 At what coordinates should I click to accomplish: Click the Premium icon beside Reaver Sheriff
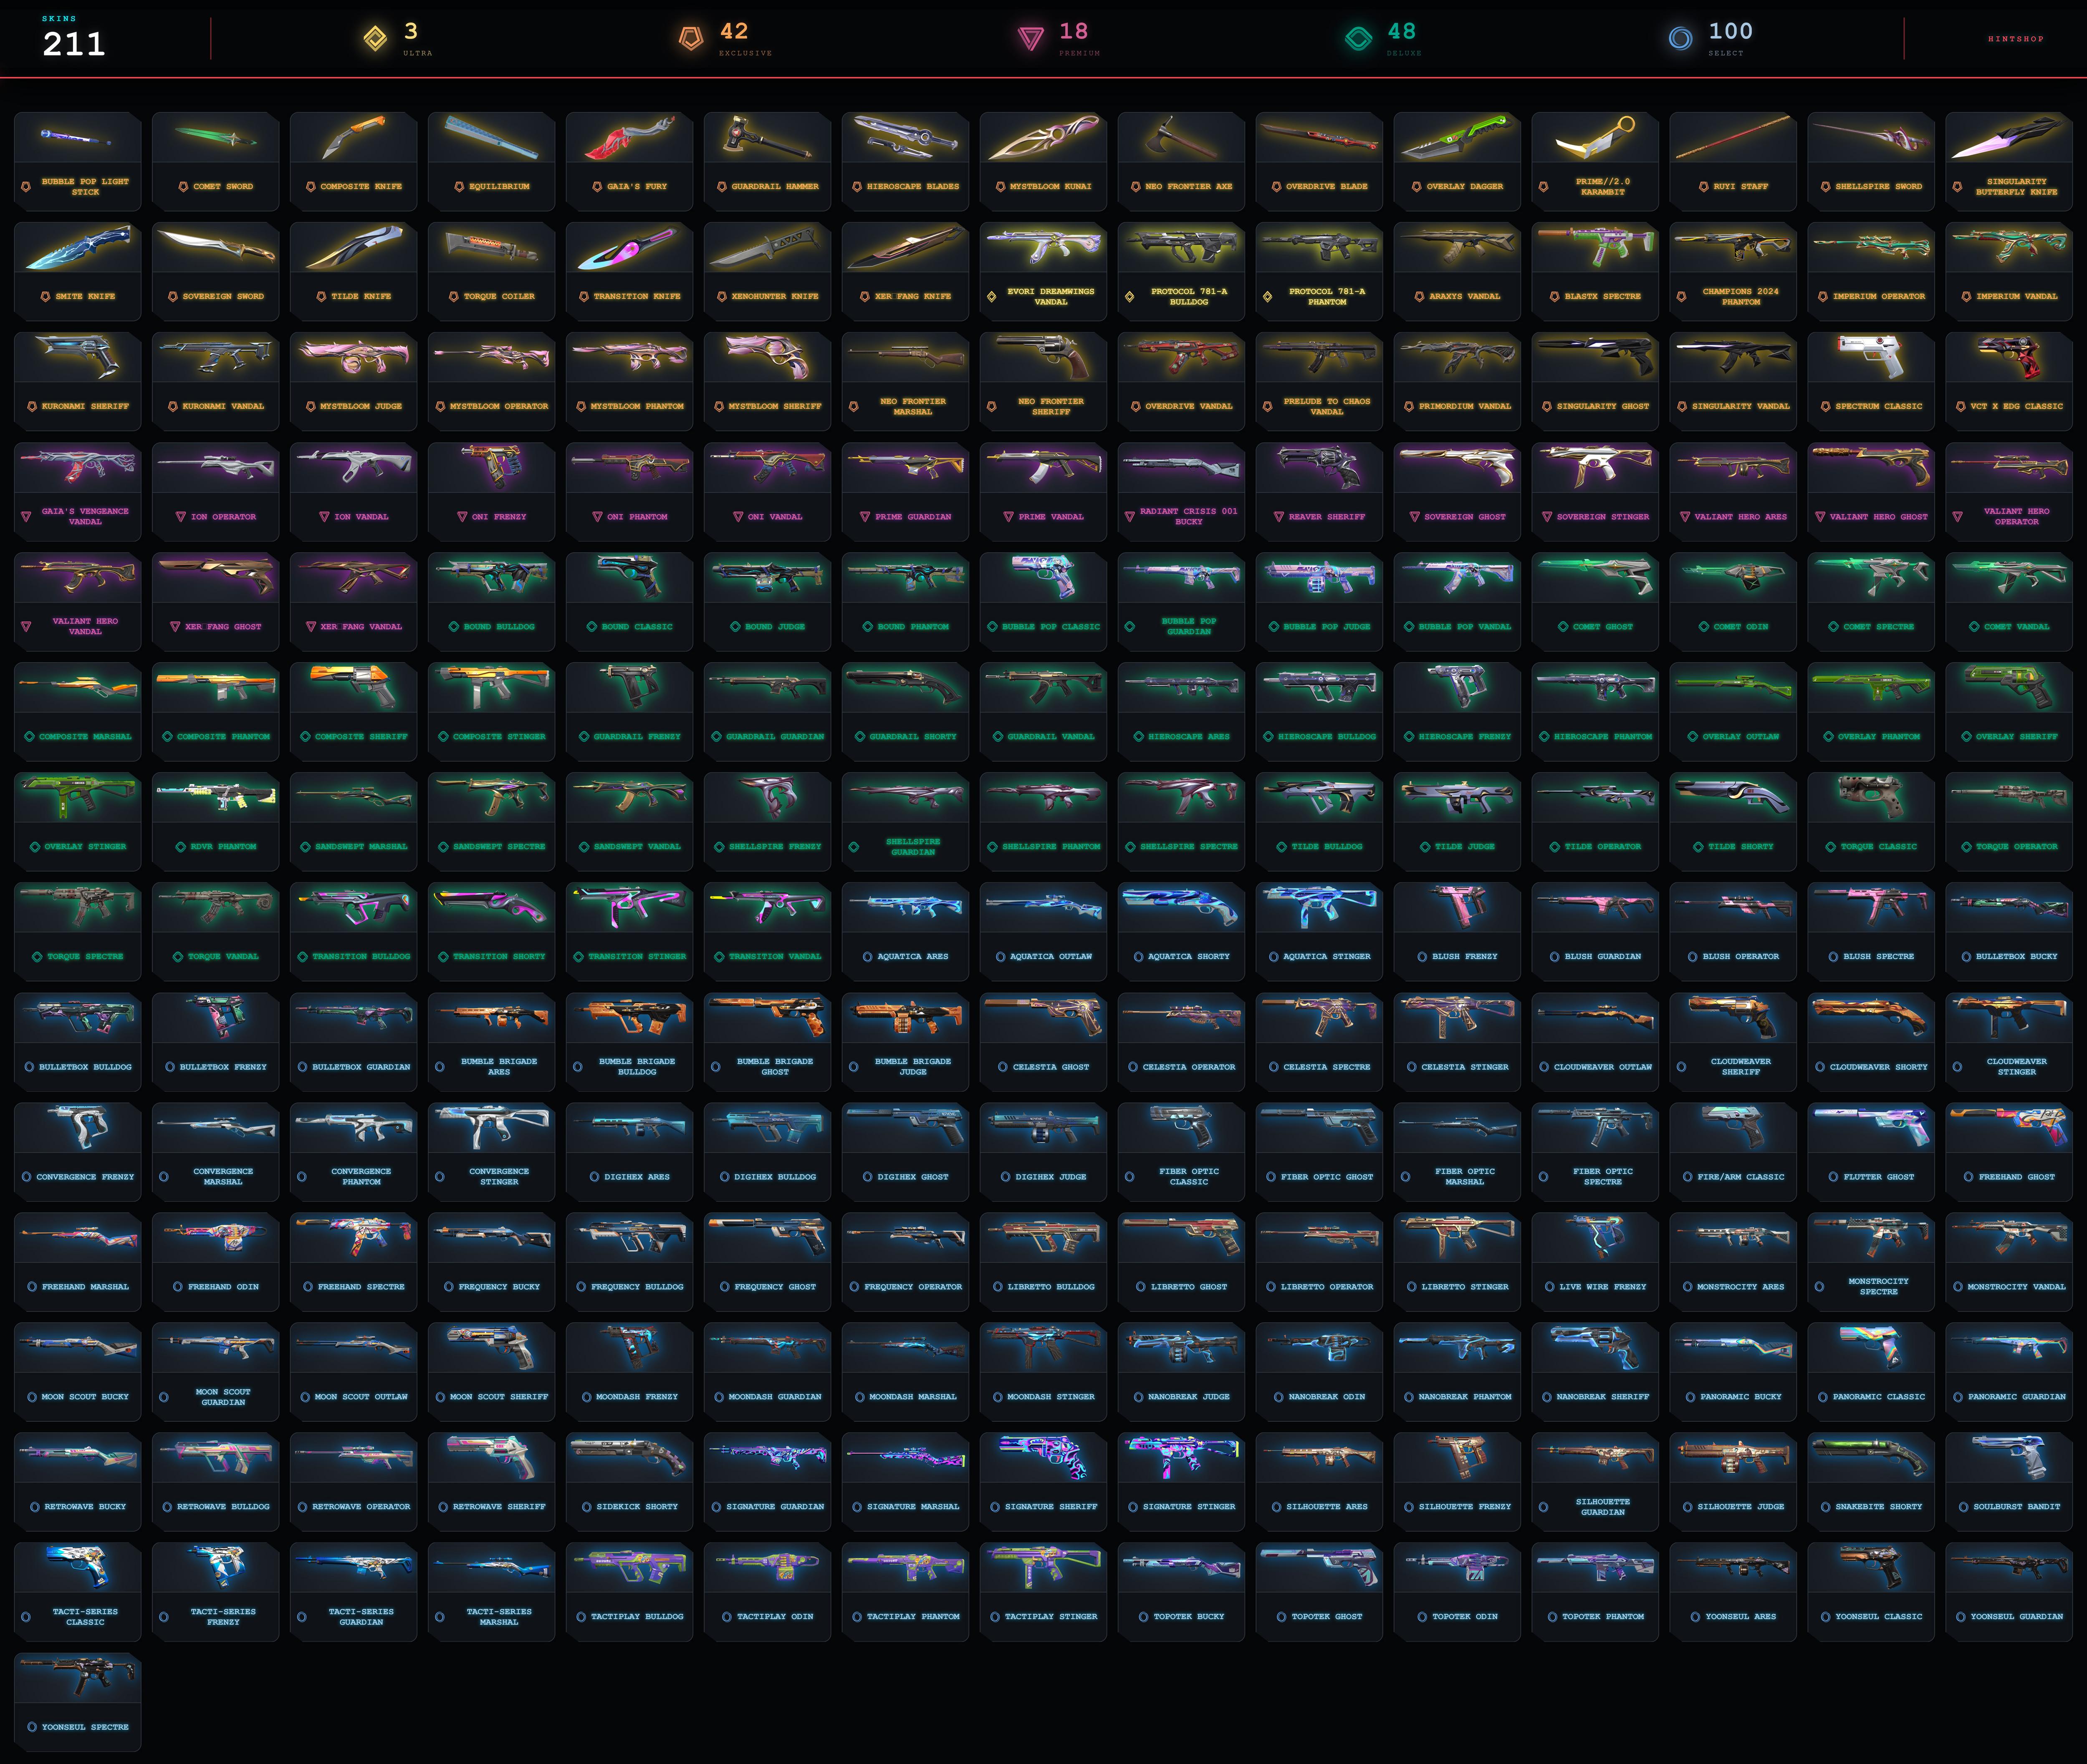pyautogui.click(x=1278, y=517)
